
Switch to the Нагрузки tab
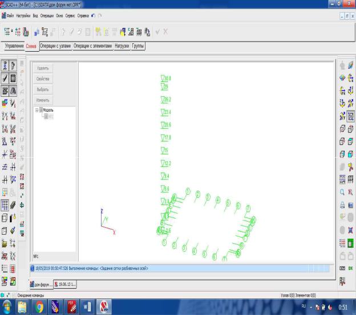[122, 46]
